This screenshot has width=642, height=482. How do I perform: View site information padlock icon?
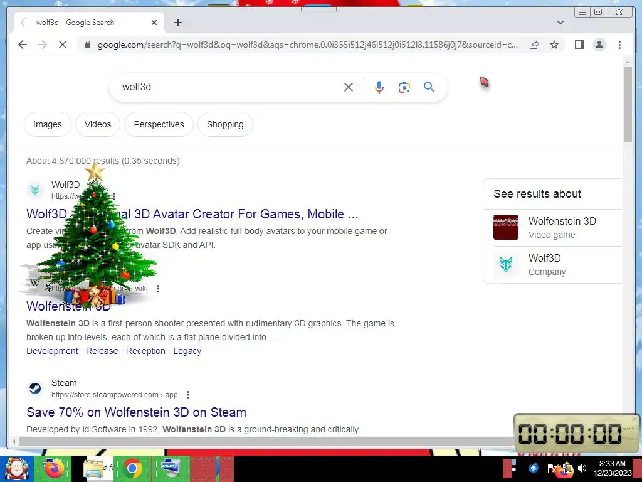click(x=87, y=45)
